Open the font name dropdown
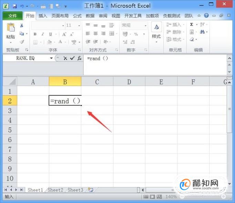The image size is (235, 203). [x=63, y=26]
